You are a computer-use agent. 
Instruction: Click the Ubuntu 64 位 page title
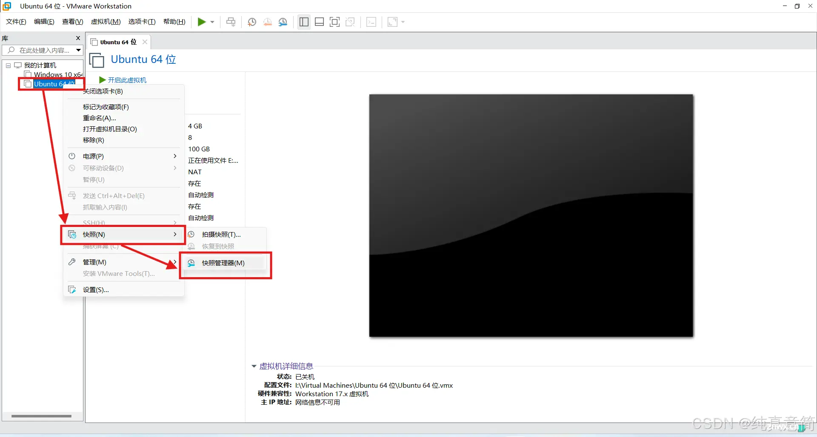(143, 60)
